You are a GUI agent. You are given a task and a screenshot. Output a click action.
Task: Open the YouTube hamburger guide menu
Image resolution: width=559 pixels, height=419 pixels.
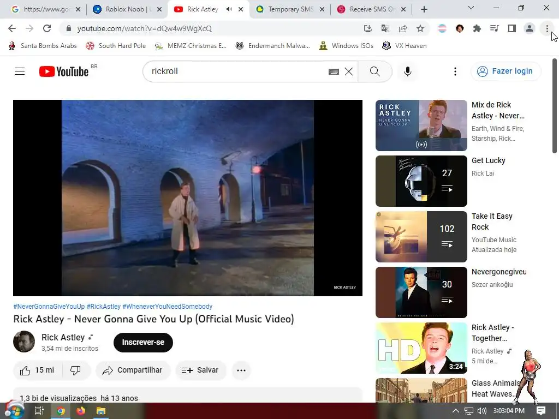click(x=20, y=71)
